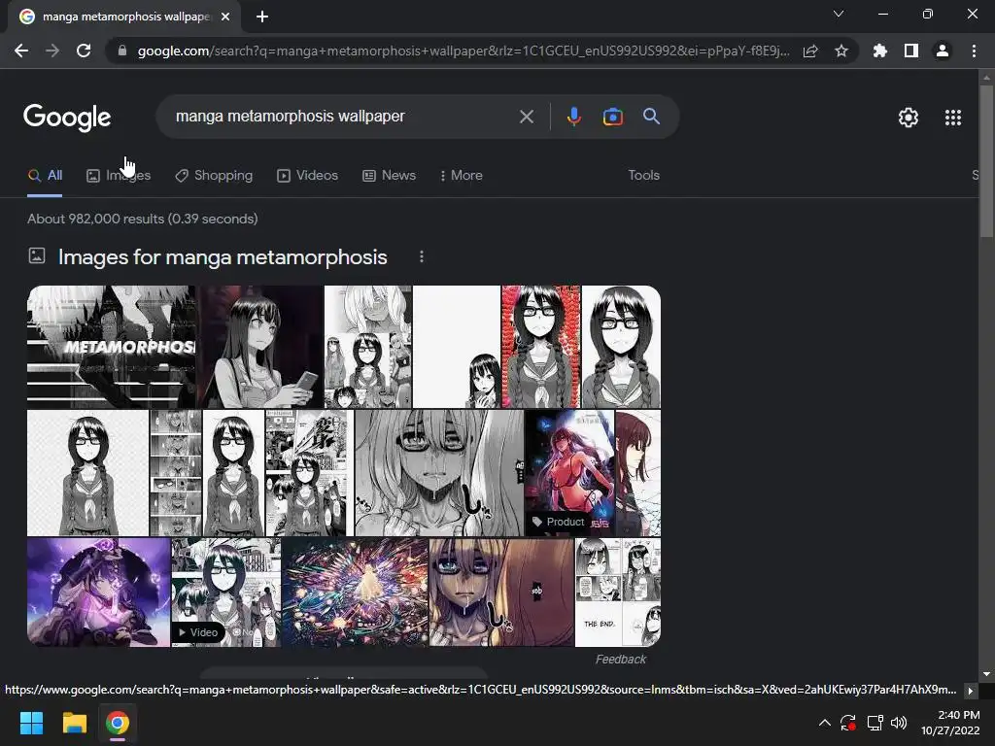Open the Windows Start menu
This screenshot has width=995, height=746.
click(31, 723)
